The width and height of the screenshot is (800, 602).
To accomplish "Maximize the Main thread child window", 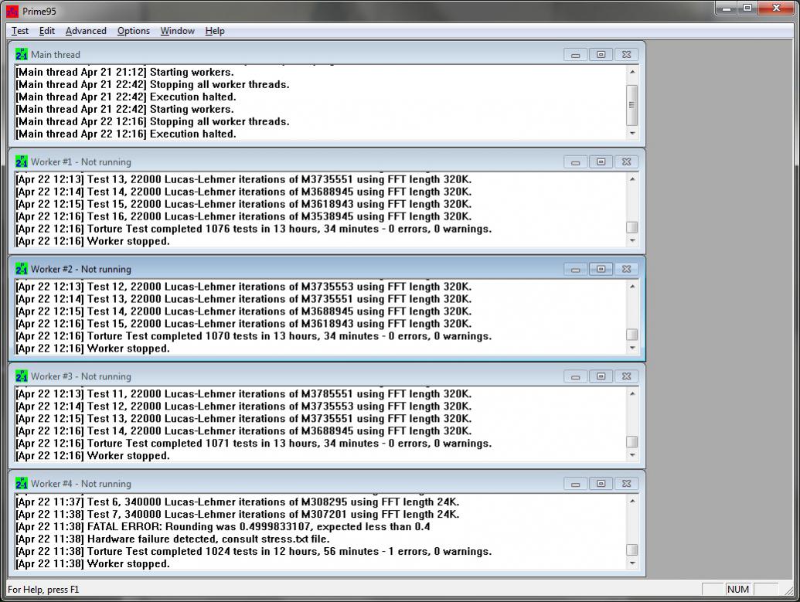I will [x=601, y=55].
